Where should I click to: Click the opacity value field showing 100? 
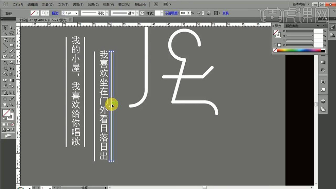point(183,13)
